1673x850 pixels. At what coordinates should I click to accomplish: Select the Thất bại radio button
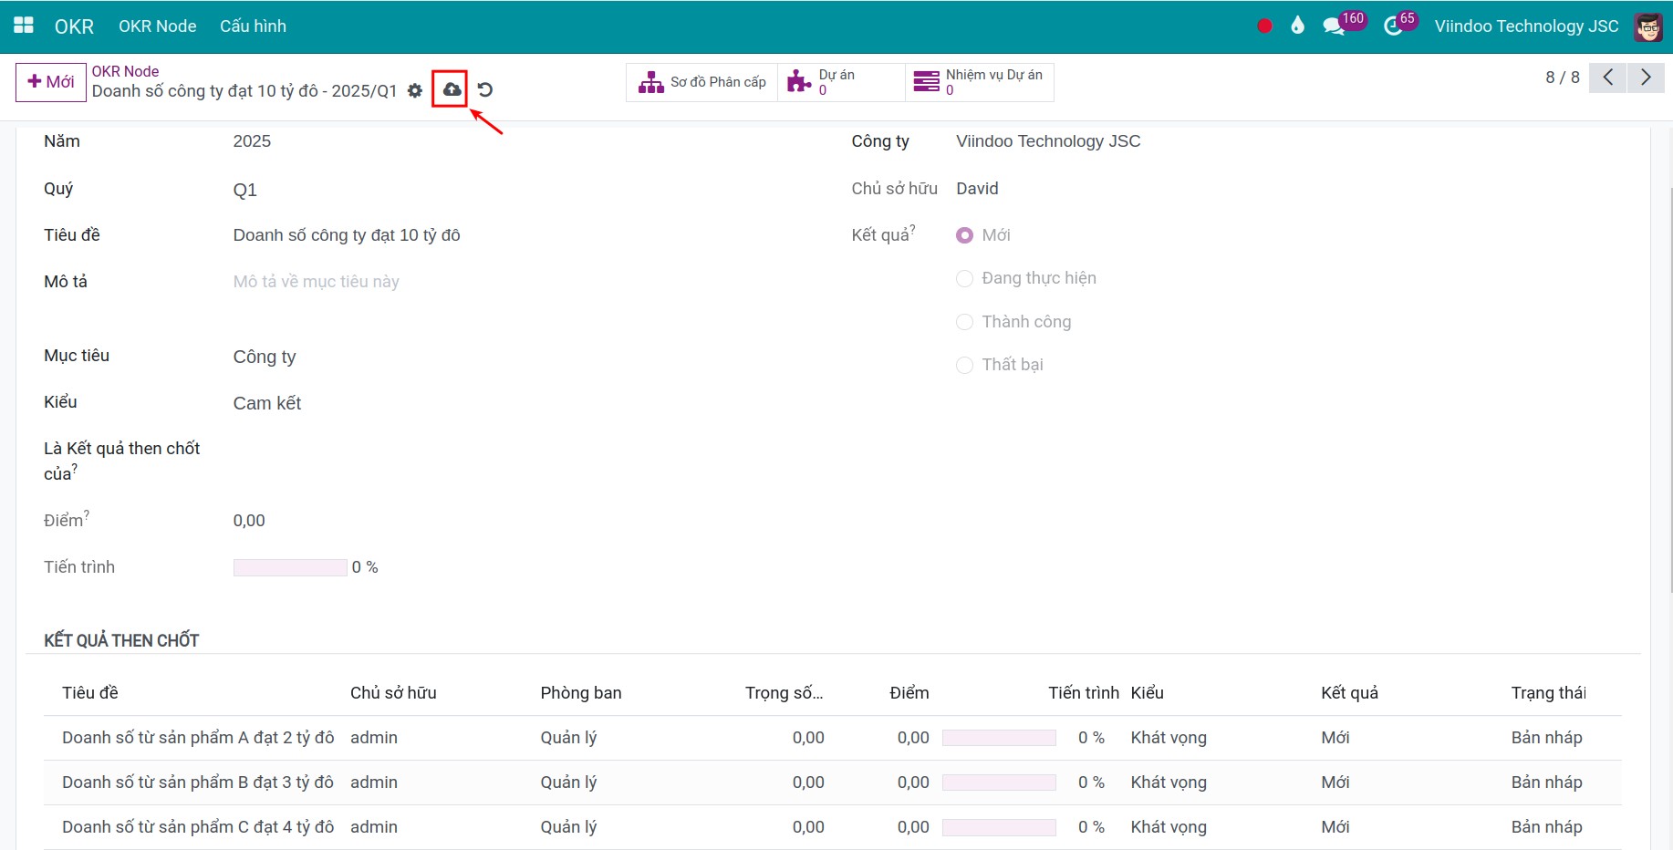pos(964,365)
